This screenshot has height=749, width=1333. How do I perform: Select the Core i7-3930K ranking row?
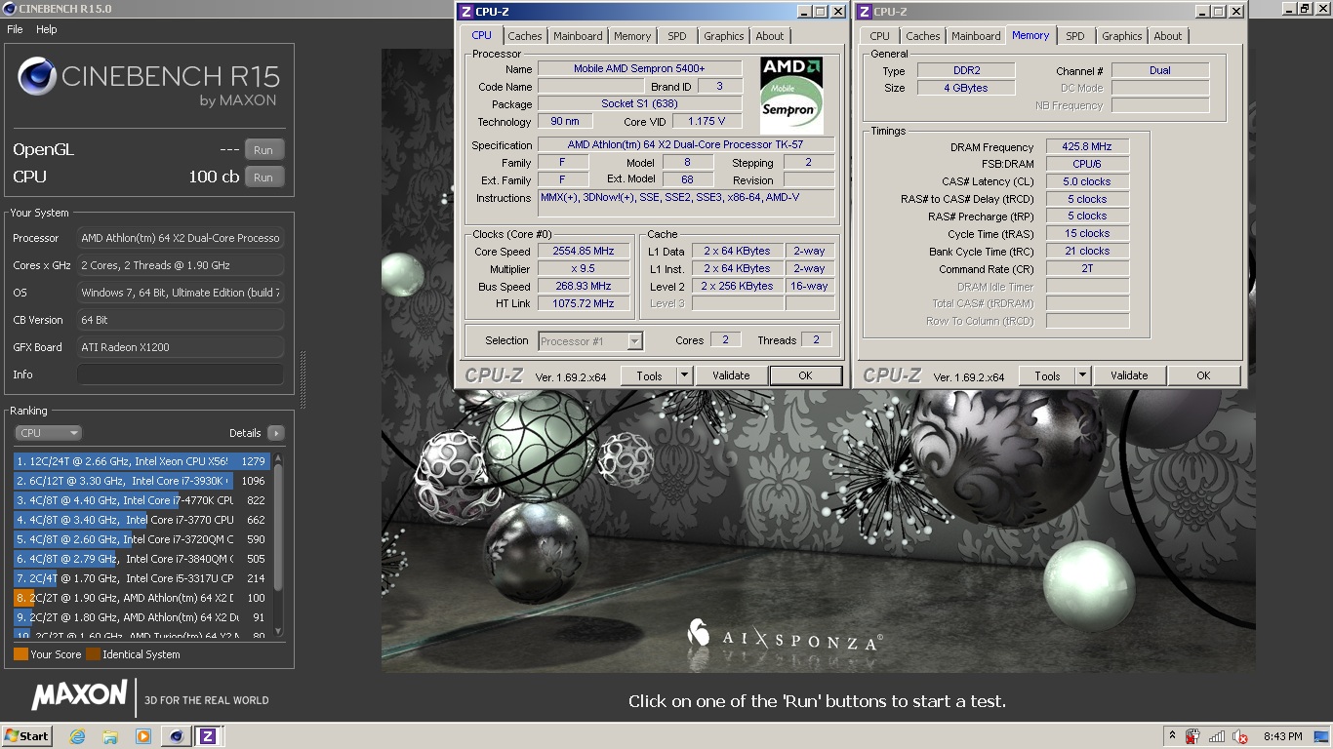(x=141, y=481)
